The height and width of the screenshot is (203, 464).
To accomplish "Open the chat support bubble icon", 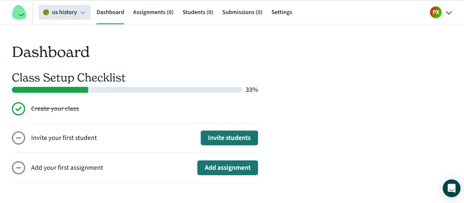I will [x=451, y=188].
